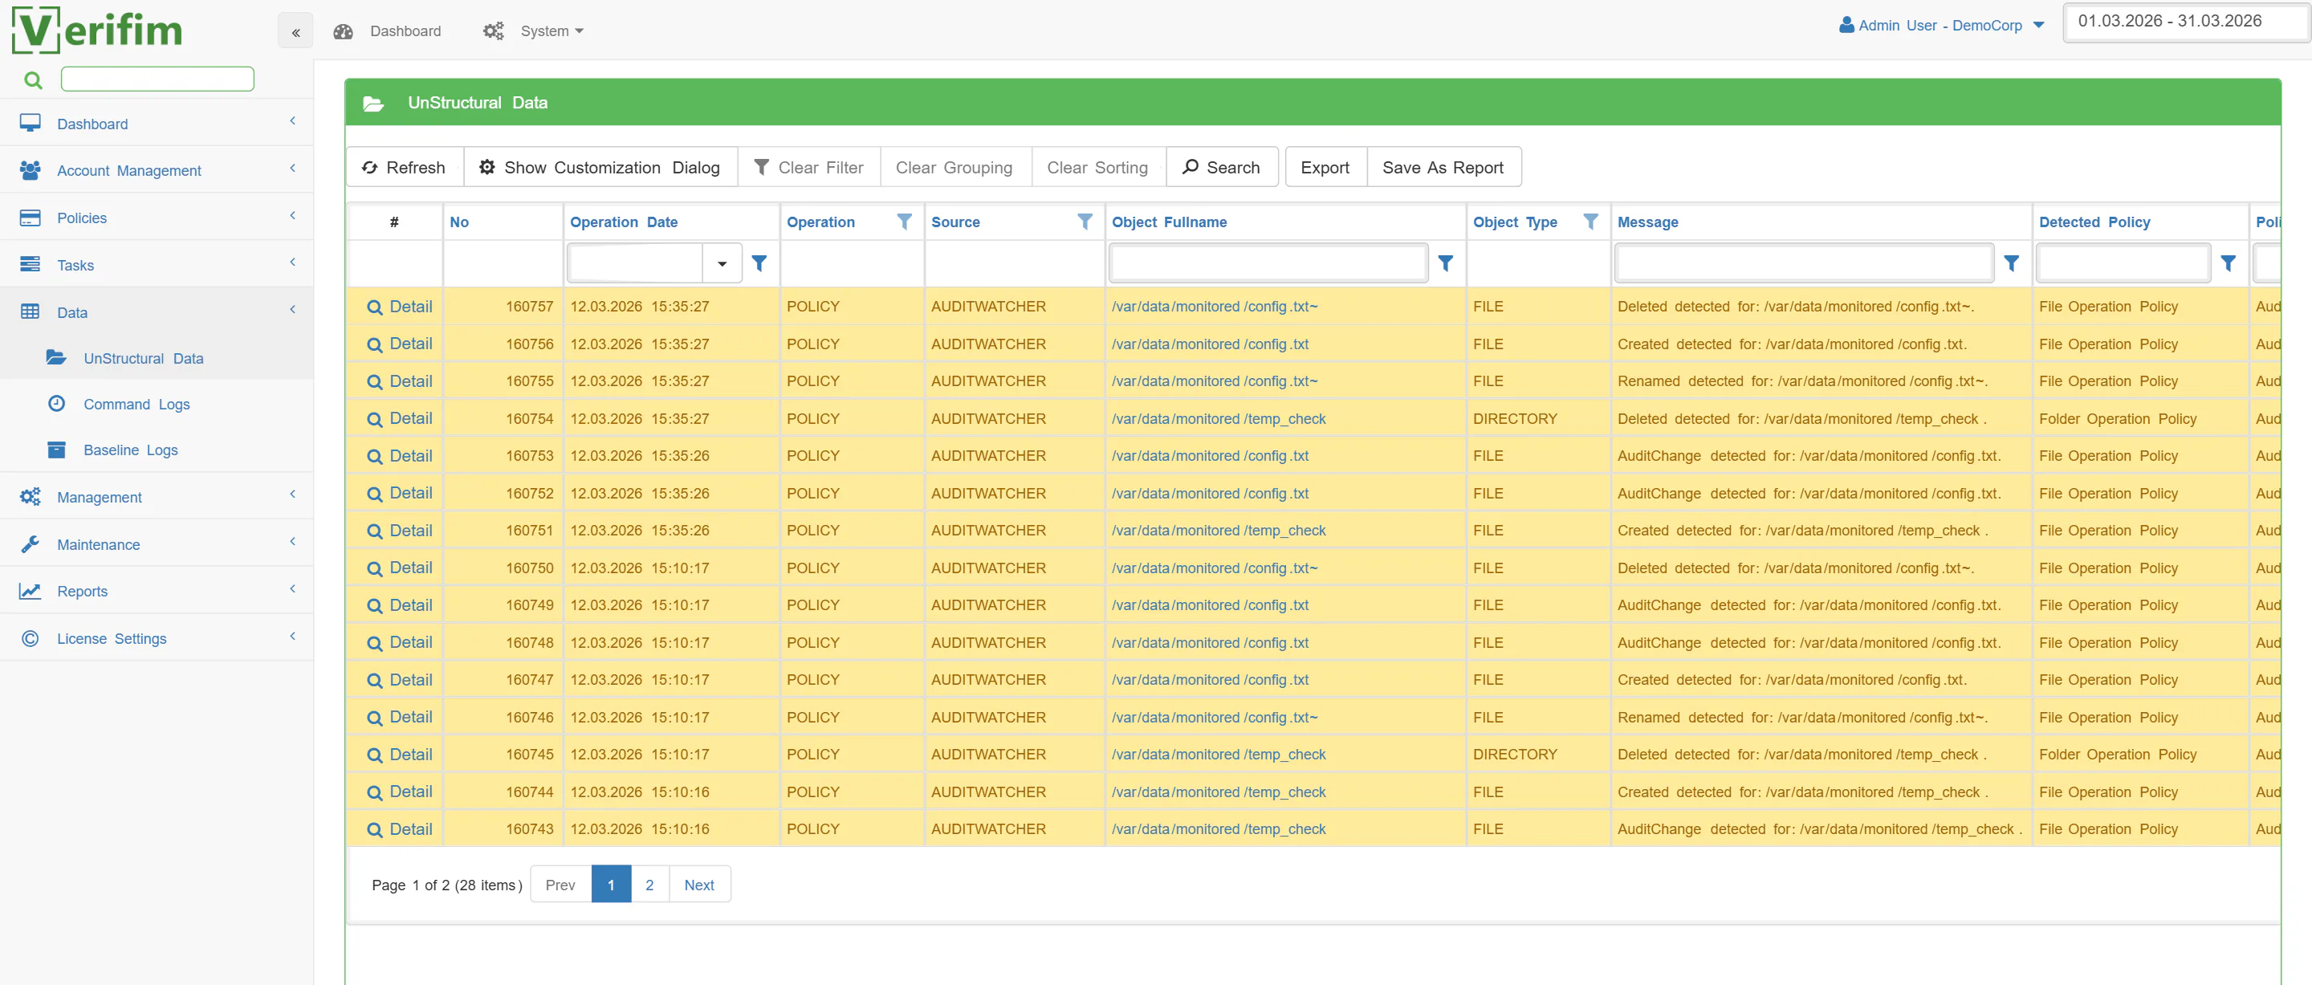Click the System gears icon
2312x985 pixels.
coord(494,31)
